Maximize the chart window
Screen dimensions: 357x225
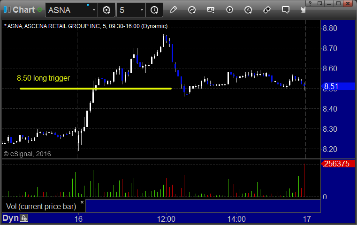point(339,4)
